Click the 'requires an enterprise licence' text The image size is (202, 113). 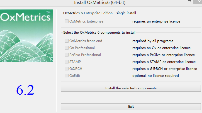[x=156, y=21]
